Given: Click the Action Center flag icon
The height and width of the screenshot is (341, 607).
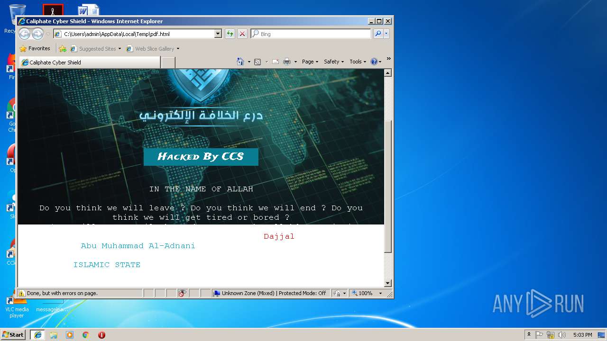Looking at the screenshot, I should [539, 334].
